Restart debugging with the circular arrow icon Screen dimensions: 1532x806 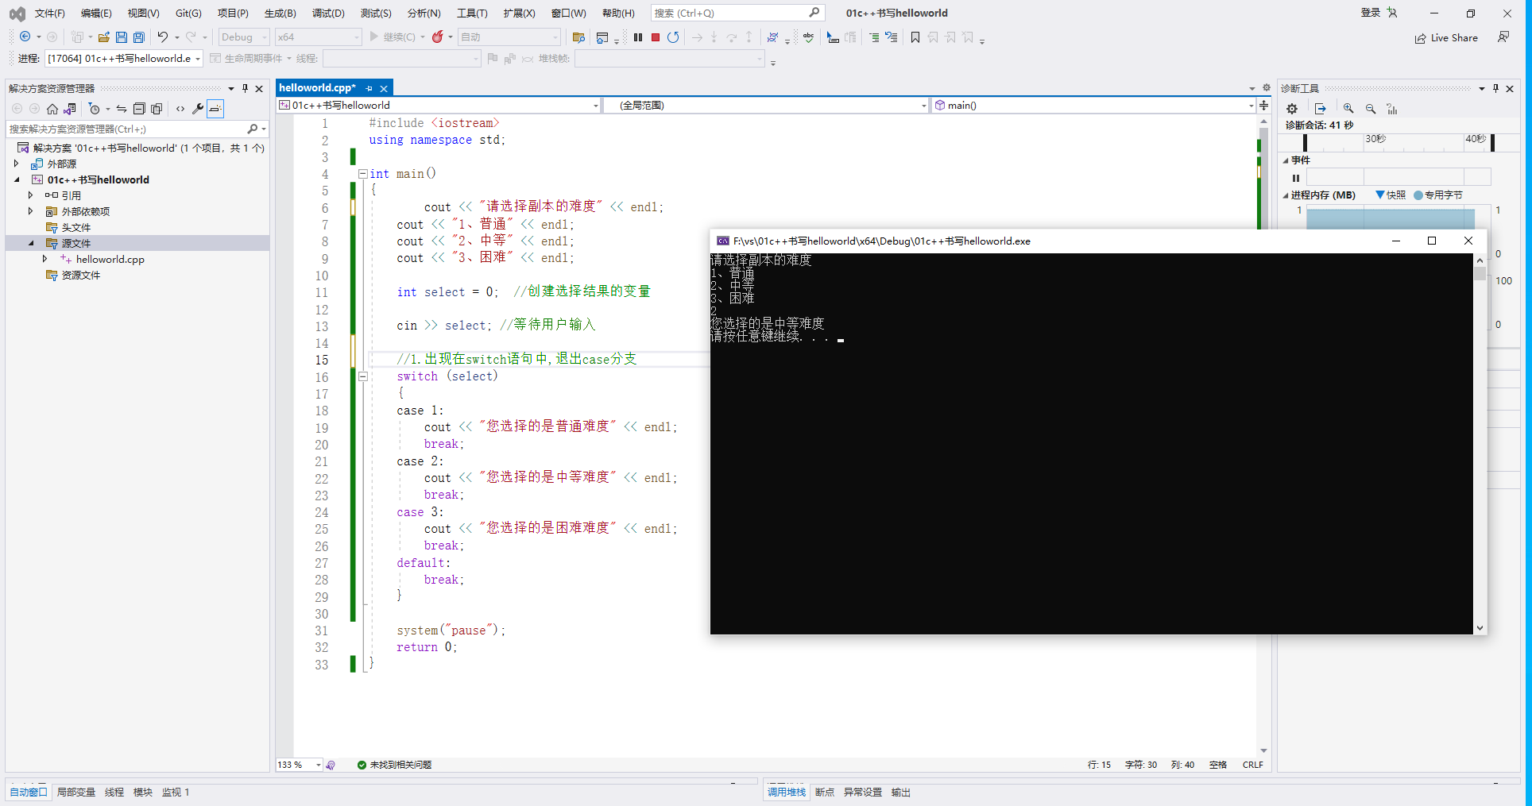673,37
